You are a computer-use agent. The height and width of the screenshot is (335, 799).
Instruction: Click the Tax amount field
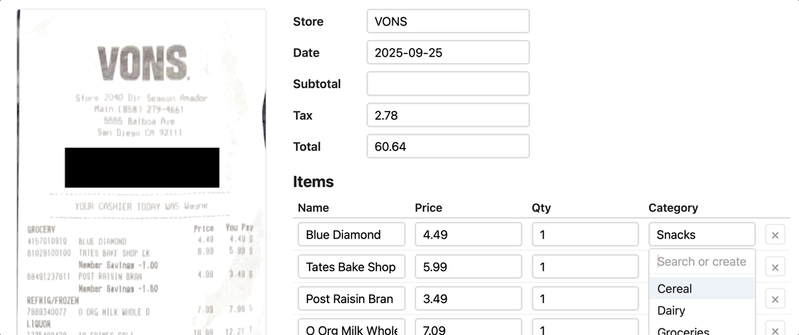point(447,115)
